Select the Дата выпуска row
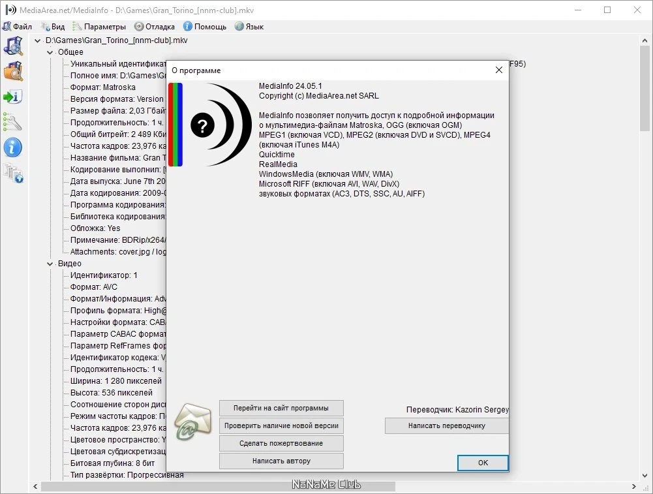Screen dimensions: 653x494 click(118, 181)
